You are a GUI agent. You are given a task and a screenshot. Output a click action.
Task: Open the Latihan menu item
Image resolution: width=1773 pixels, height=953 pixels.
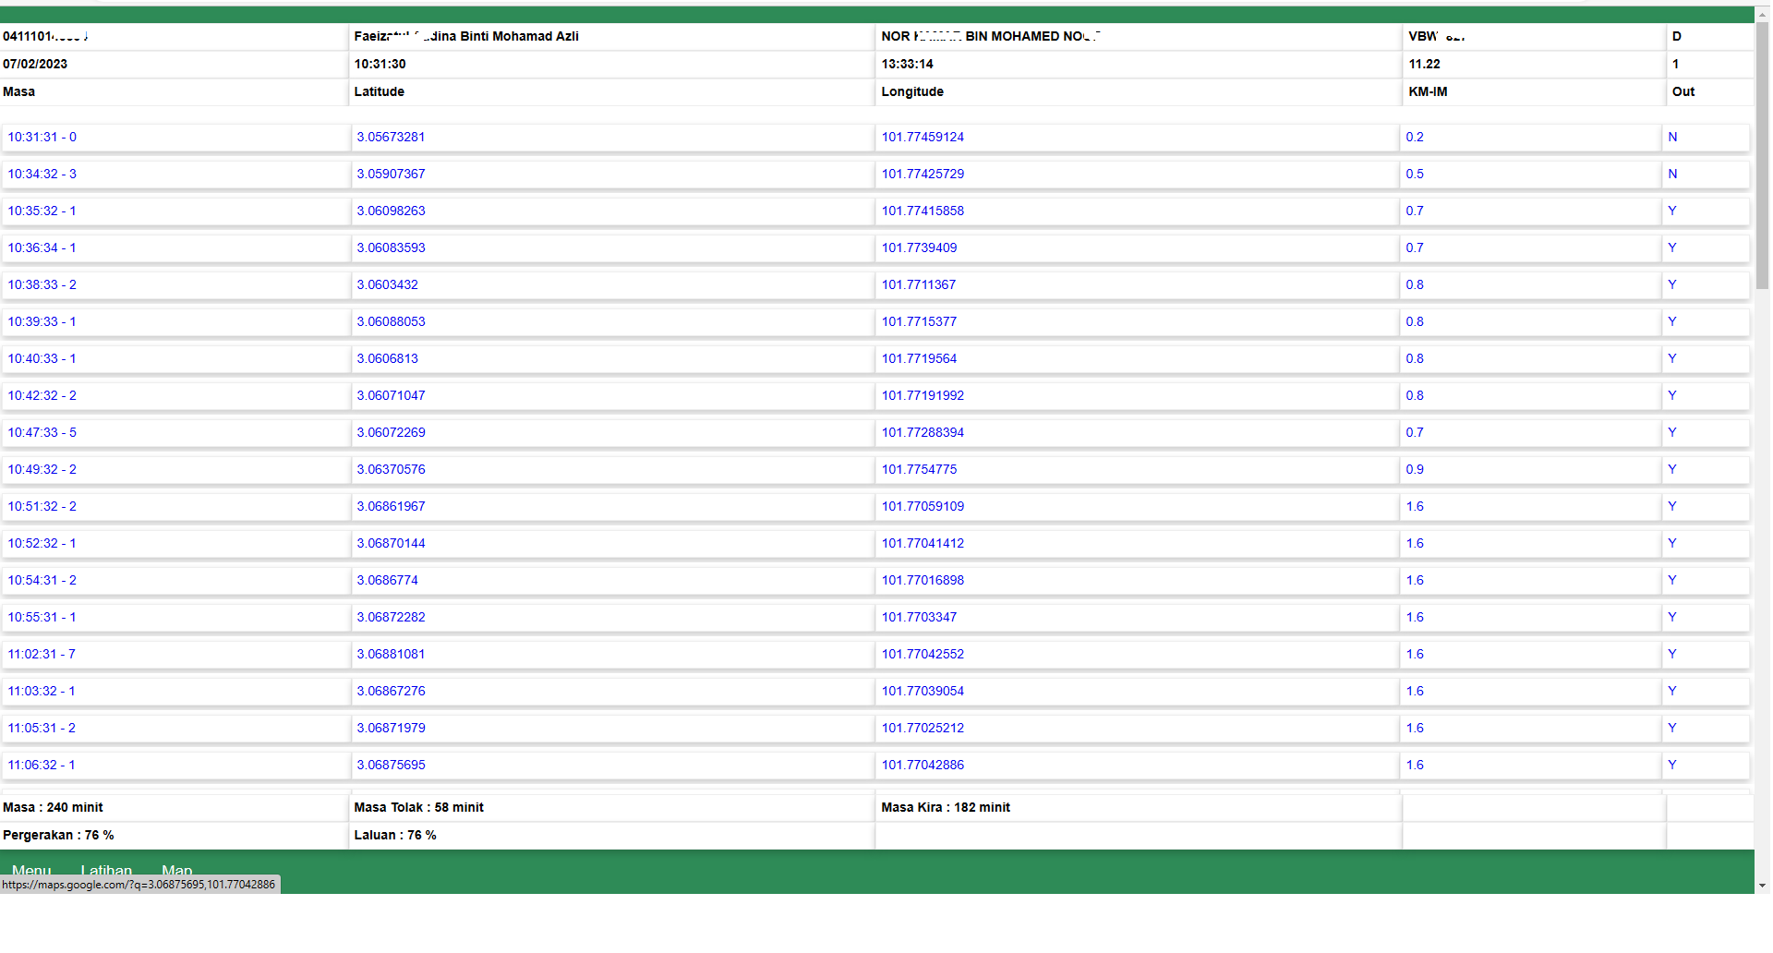[x=106, y=870]
